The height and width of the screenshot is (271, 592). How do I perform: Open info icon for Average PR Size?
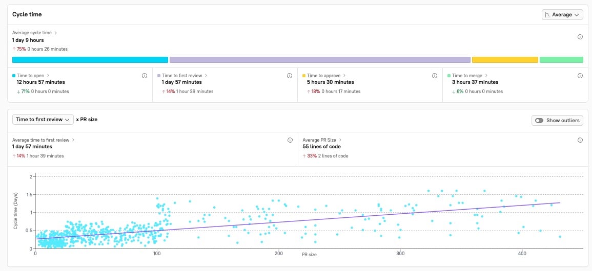580,140
